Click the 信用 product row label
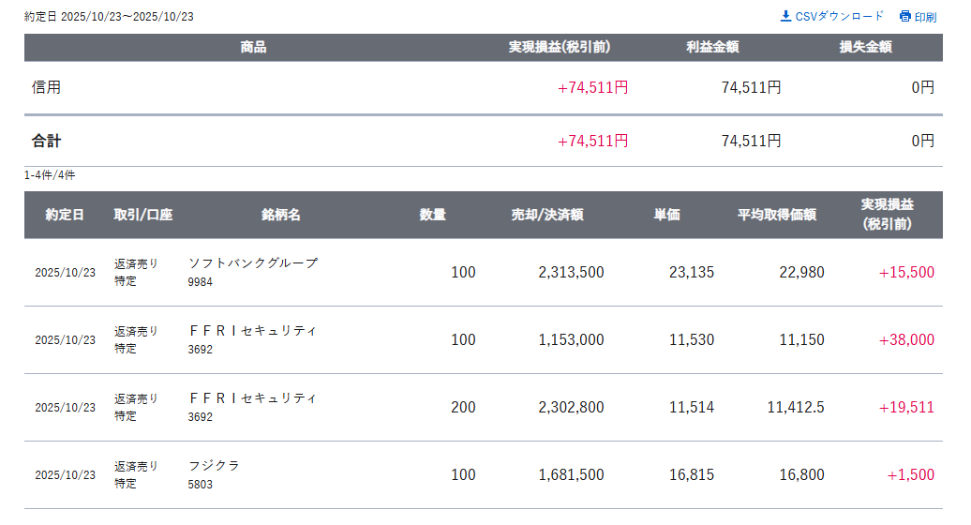This screenshot has height=525, width=971. pyautogui.click(x=46, y=87)
